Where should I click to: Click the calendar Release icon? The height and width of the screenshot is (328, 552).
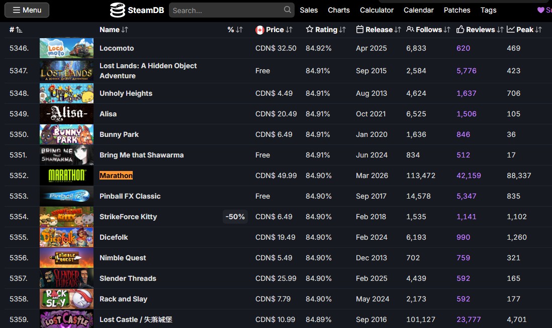point(360,30)
